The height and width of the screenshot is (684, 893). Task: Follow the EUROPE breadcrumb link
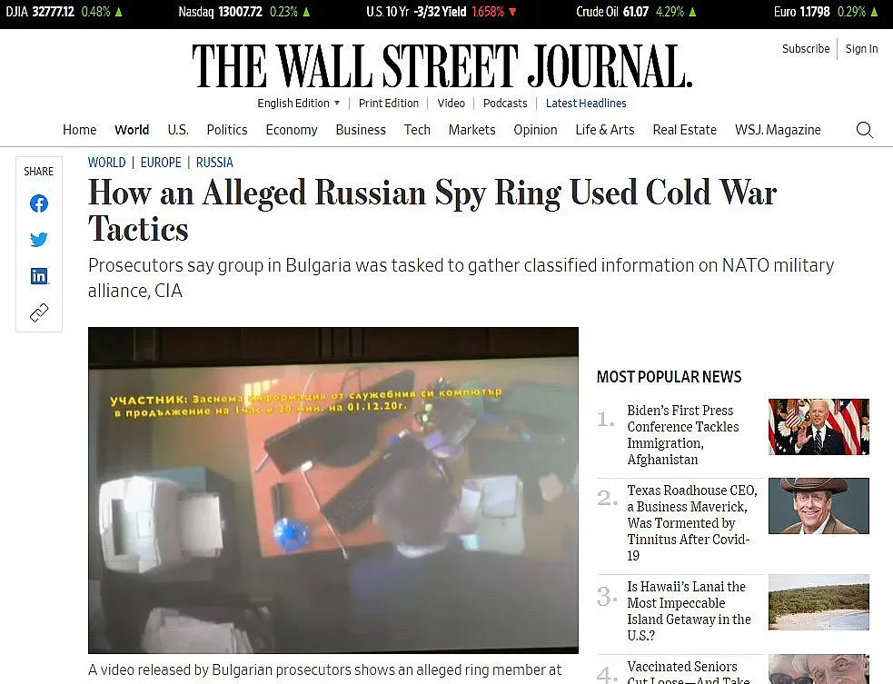click(161, 163)
